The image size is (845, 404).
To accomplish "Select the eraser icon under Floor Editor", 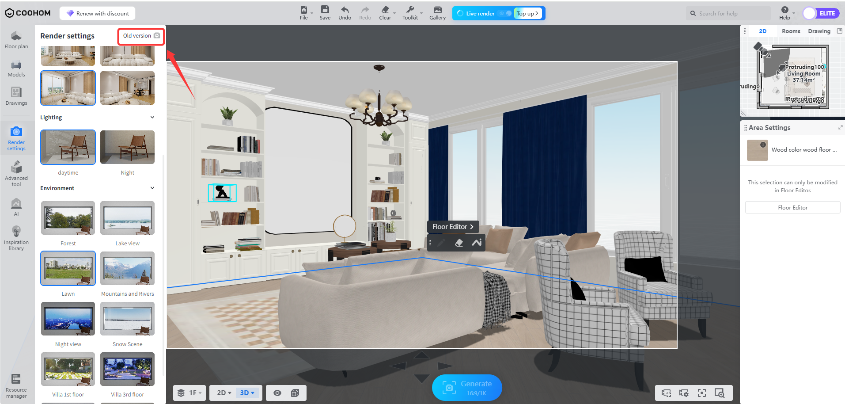I will 459,243.
